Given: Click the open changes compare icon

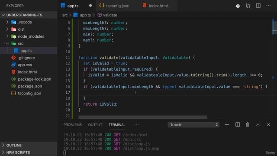Looking at the screenshot, I should (248, 6).
